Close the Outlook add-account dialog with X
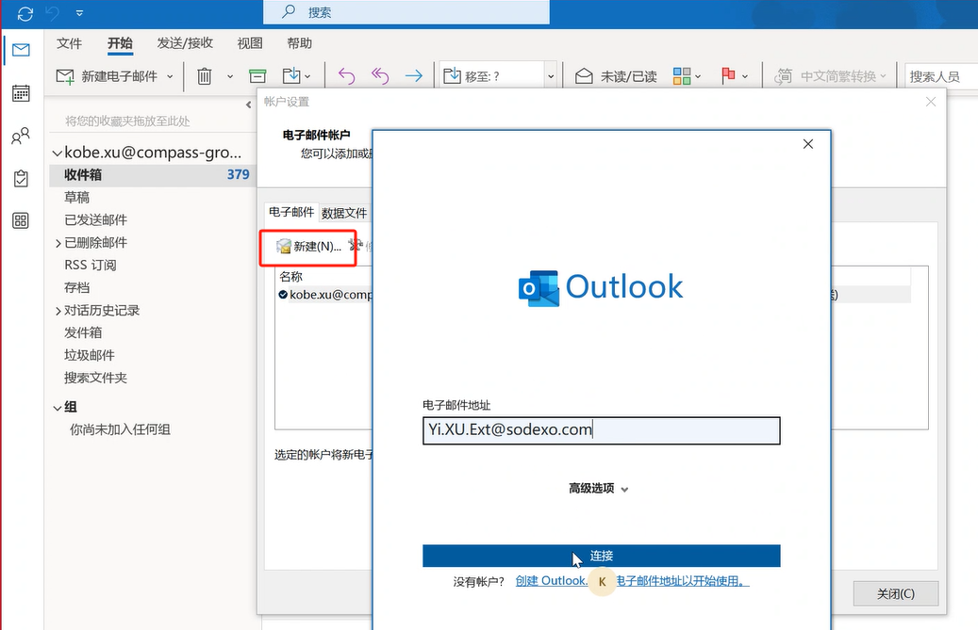978x630 pixels. point(808,144)
